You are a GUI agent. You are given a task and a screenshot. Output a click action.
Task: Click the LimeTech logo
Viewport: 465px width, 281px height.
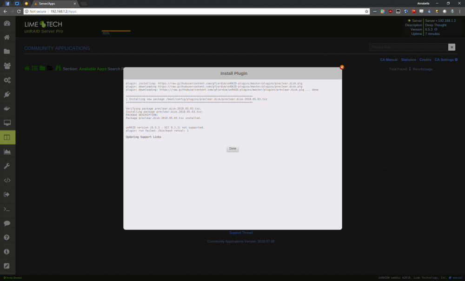(43, 24)
